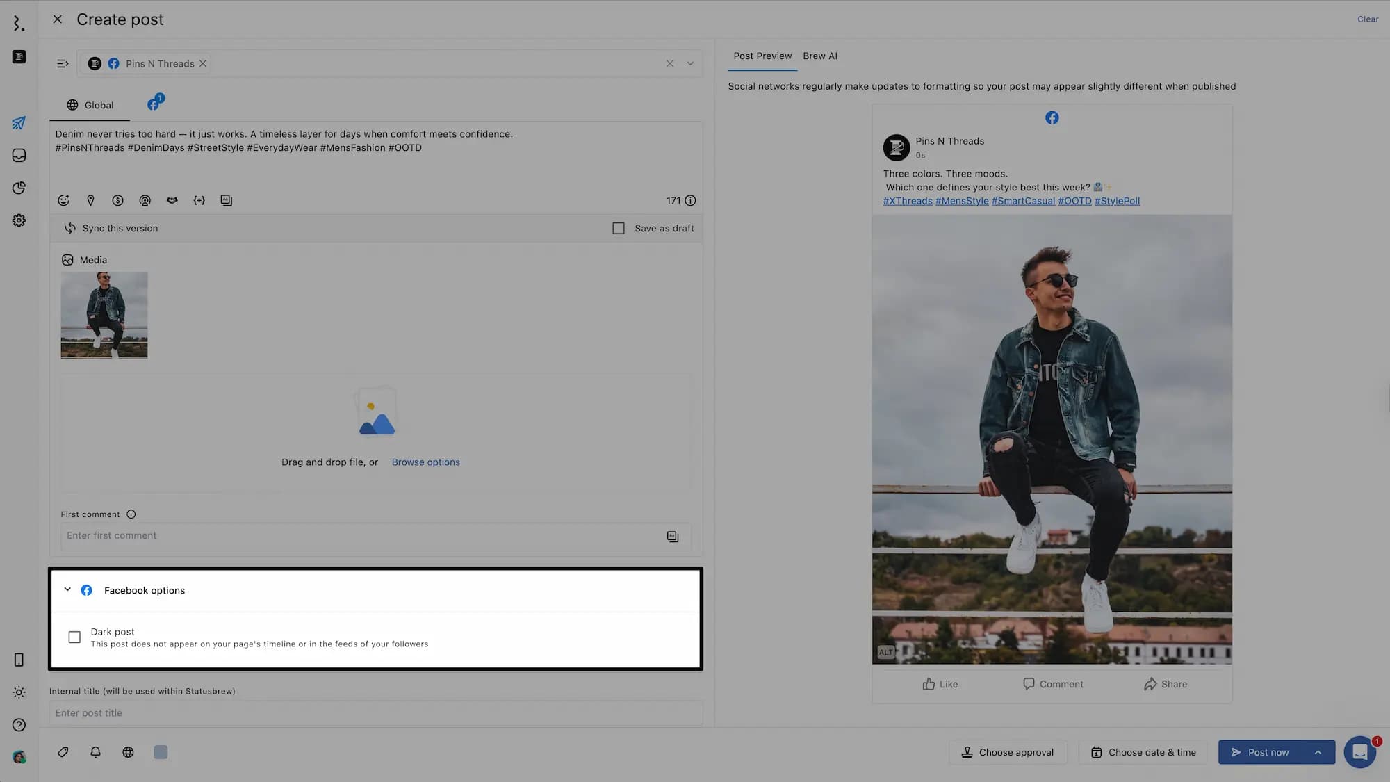Open the Post now dropdown arrow
Viewport: 1390px width, 782px height.
tap(1318, 752)
